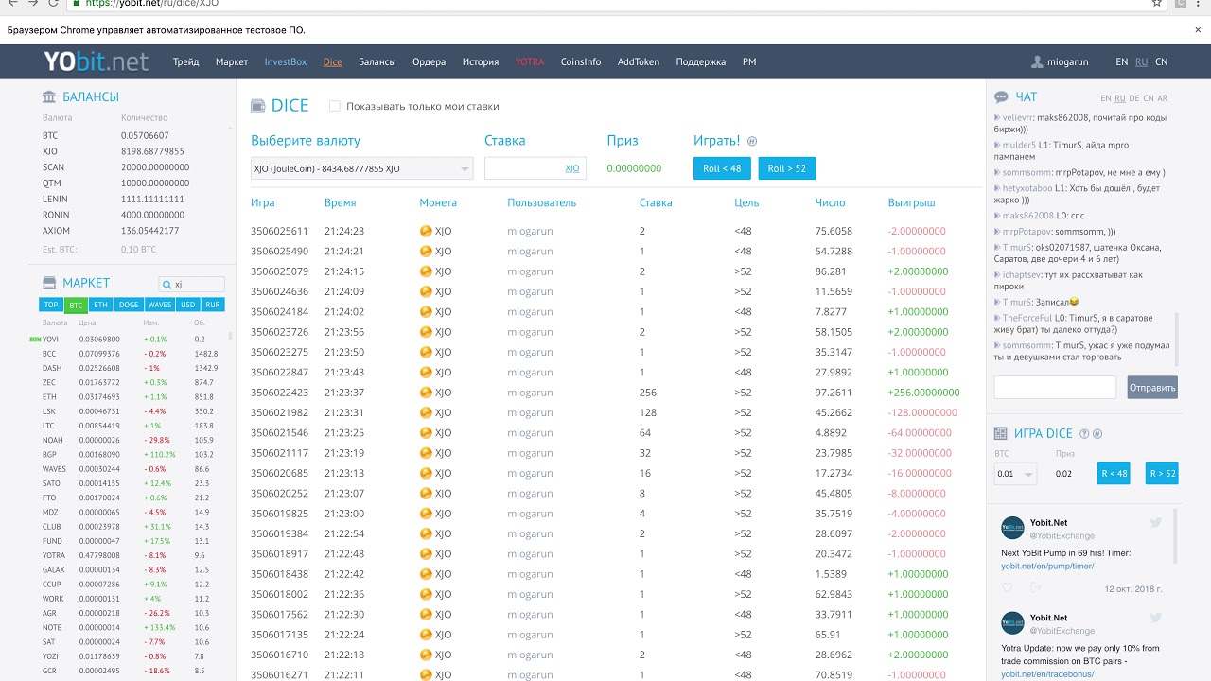1211x681 pixels.
Task: Open AddToken in the top navigation
Action: tap(639, 62)
